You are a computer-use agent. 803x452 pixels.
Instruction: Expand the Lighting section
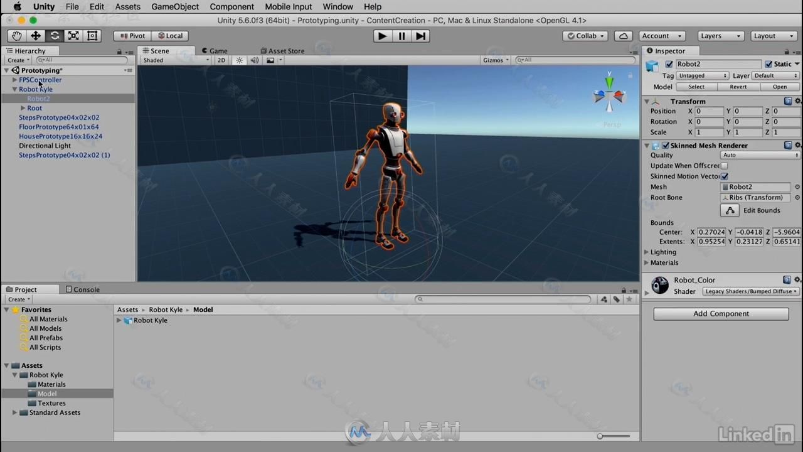tap(646, 252)
